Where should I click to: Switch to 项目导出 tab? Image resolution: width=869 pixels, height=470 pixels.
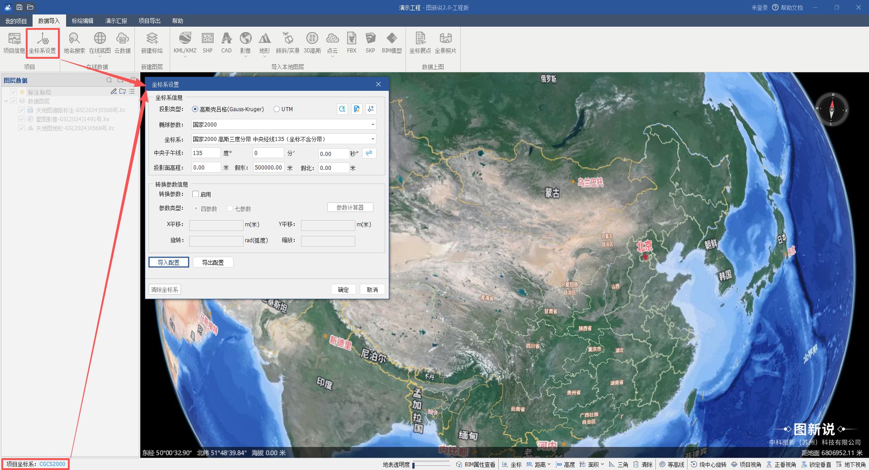(x=149, y=21)
